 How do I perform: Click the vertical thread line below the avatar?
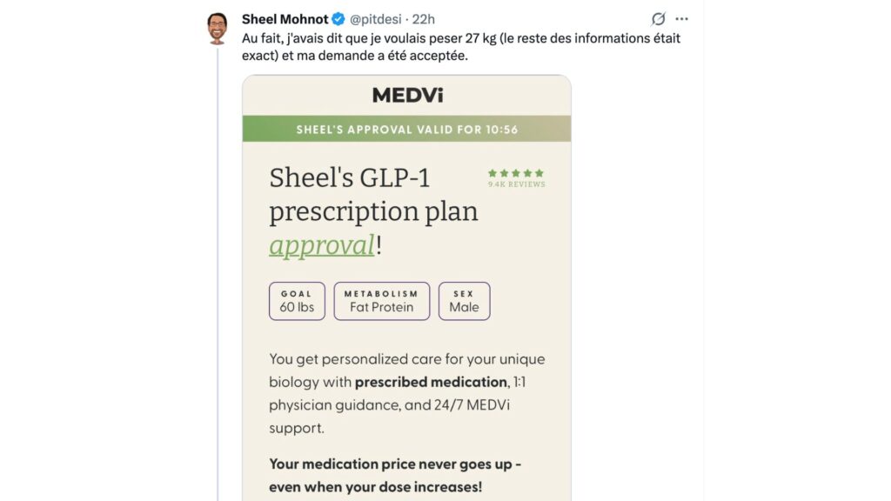pos(218,261)
